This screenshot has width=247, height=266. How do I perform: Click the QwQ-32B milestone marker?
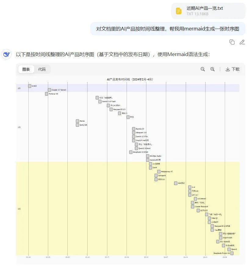pos(77,125)
